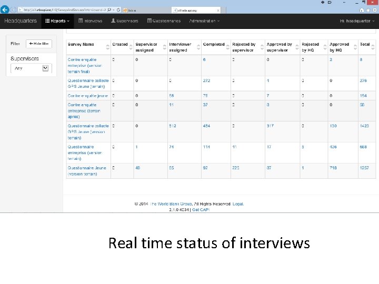Click the browser forward arrow button
Image resolution: width=379 pixels, height=284 pixels.
tap(14, 10)
